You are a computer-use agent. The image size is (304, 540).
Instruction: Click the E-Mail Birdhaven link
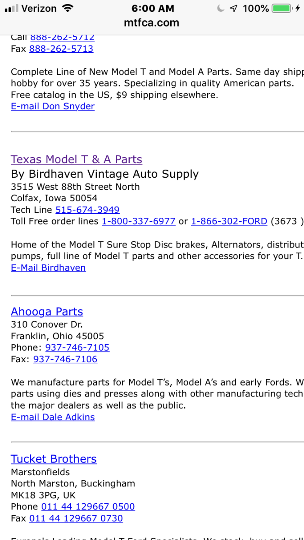click(48, 268)
